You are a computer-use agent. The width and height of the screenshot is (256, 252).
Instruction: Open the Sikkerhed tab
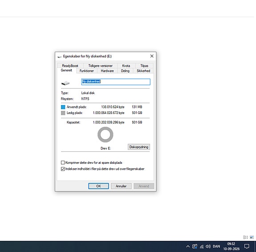pos(143,71)
